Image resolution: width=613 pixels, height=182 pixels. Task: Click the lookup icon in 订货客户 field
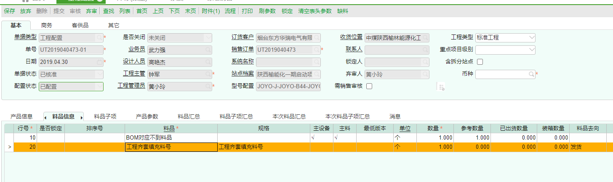pos(317,38)
